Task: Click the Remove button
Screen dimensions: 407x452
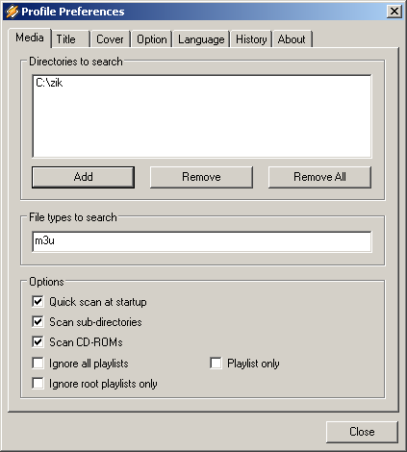Action: coord(201,177)
